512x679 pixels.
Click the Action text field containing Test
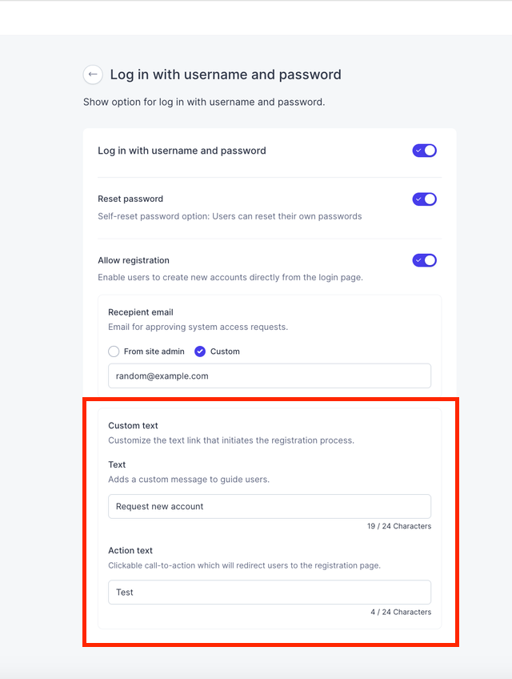[x=270, y=592]
